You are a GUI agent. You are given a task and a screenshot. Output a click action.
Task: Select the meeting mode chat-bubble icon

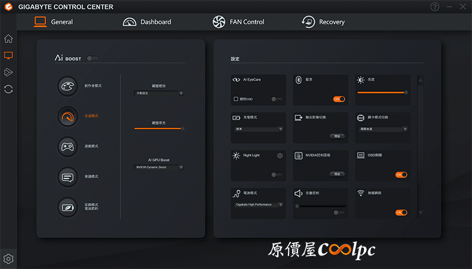click(68, 177)
